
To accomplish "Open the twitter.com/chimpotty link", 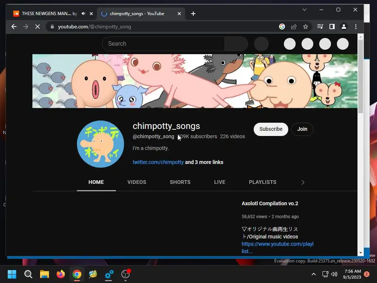I will (158, 162).
